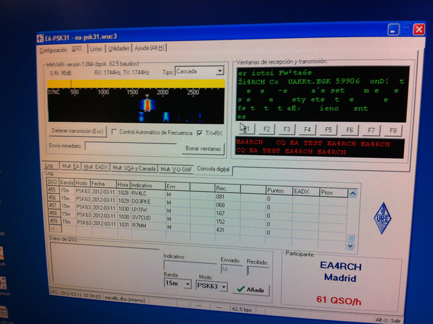
Task: Click the F2 macro button
Action: [267, 129]
